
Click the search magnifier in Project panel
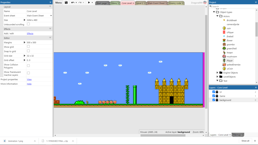tap(211, 6)
